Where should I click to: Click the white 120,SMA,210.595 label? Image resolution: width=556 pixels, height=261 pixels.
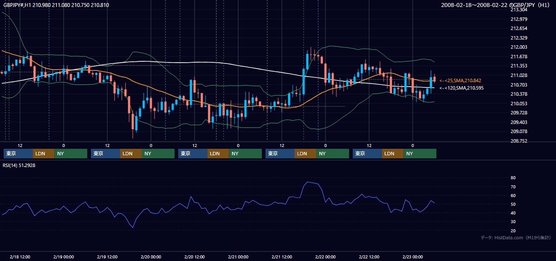click(x=462, y=88)
